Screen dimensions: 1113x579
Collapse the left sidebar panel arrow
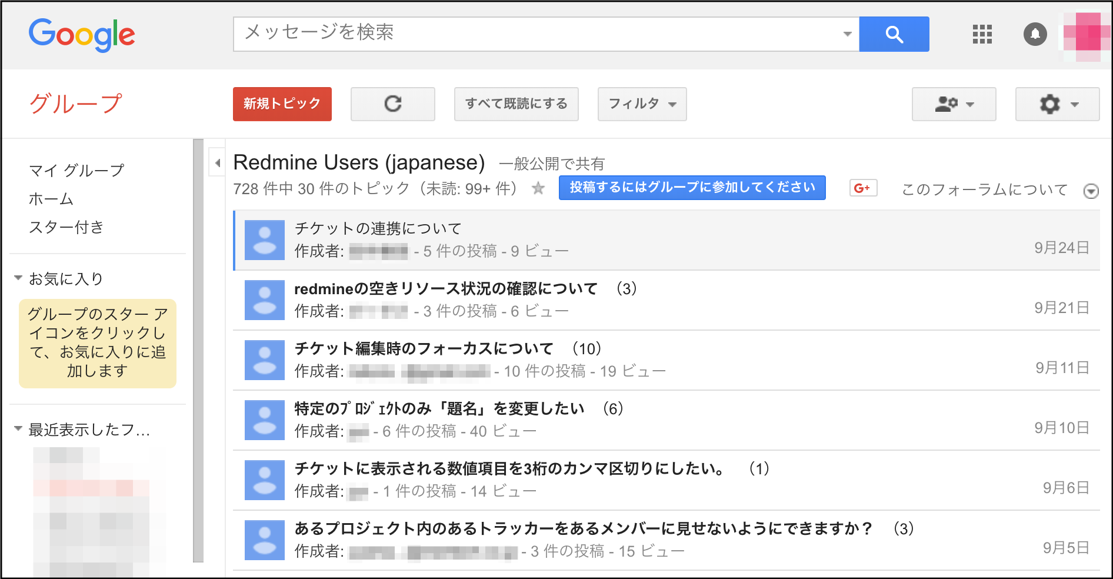click(217, 162)
